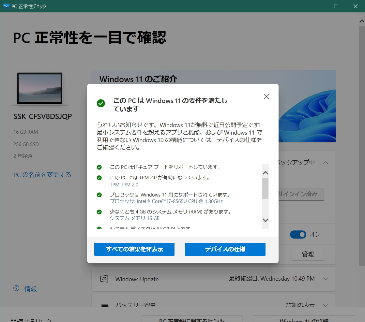The height and width of the screenshot is (322, 365).
Task: Click the Windows Update sync icon
Action: coord(104,279)
